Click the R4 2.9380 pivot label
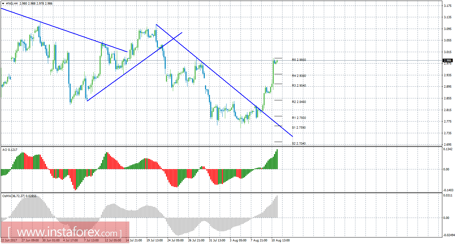Viewport: 455px width, 244px height. [x=299, y=76]
